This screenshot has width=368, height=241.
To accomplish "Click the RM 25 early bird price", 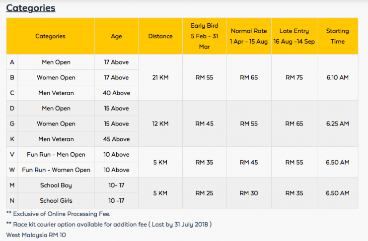I will click(205, 193).
